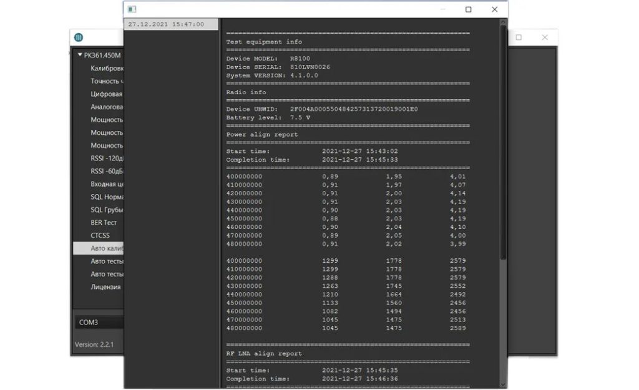This screenshot has height=390, width=639.
Task: Open the SQL Норма item
Action: [x=107, y=197]
